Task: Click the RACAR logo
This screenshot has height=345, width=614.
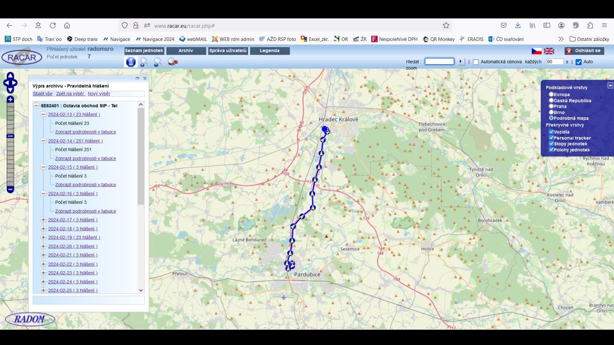Action: [x=22, y=57]
